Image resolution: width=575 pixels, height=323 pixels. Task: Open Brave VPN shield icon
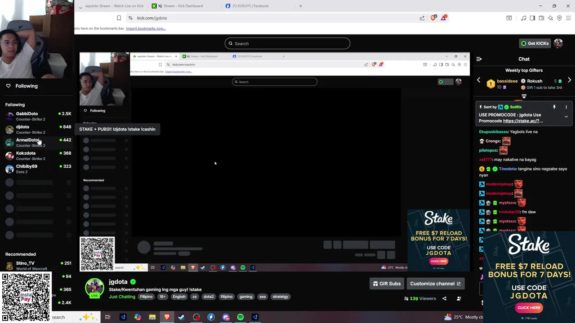(559, 18)
